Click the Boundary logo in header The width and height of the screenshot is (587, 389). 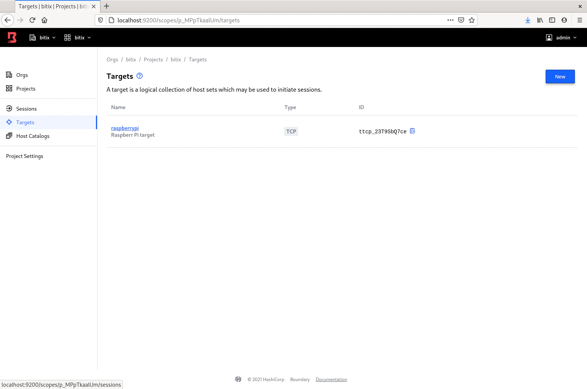pyautogui.click(x=12, y=37)
